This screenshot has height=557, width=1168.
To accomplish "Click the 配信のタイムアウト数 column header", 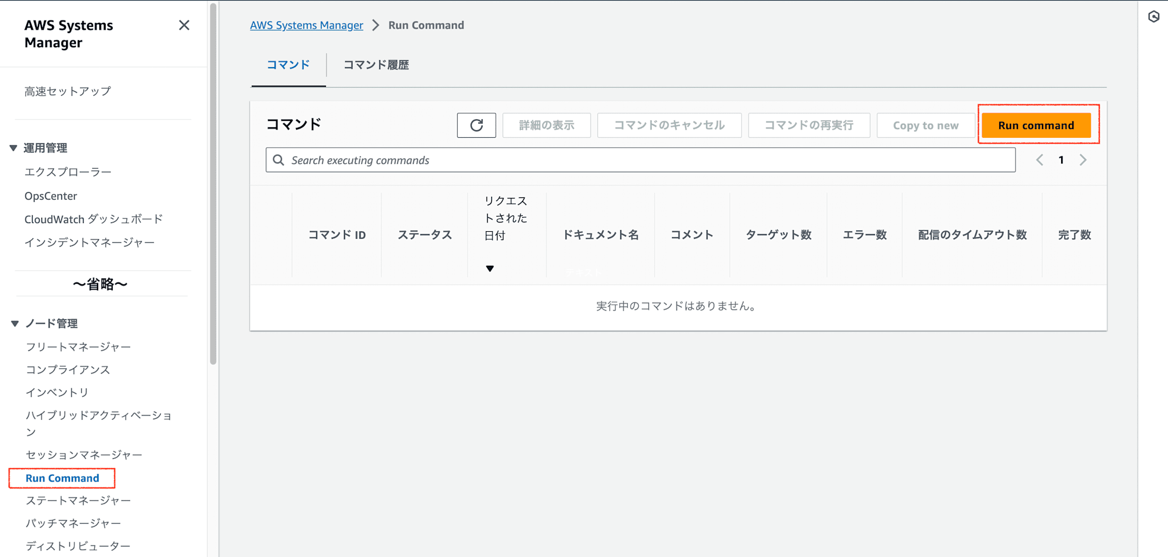I will pyautogui.click(x=972, y=235).
